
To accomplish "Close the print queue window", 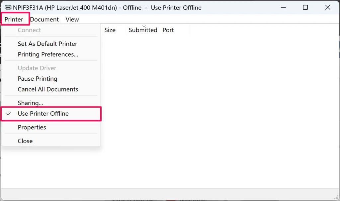I will [x=328, y=7].
